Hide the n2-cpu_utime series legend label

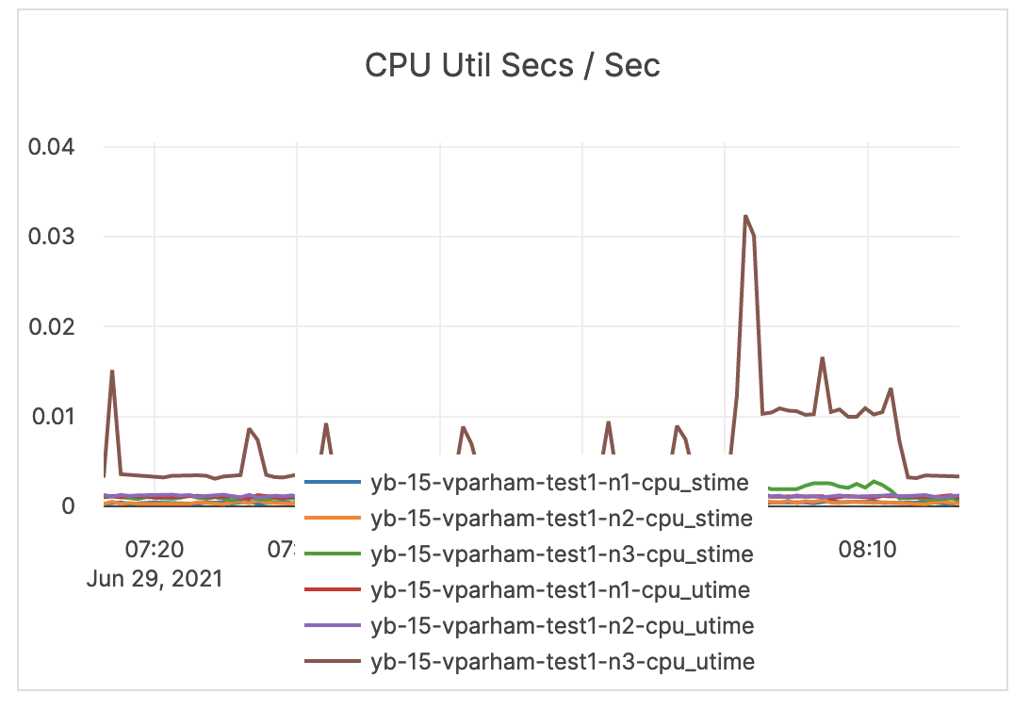[563, 625]
